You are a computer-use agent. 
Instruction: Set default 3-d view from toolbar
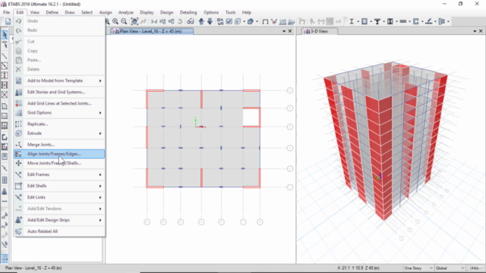point(153,21)
